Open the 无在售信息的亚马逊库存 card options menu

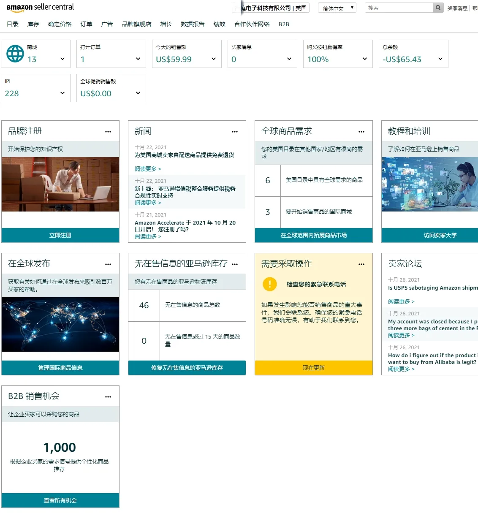click(x=235, y=264)
